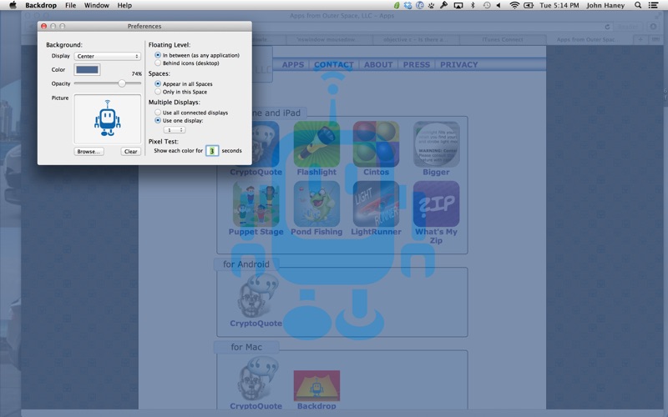Open Notification Center list icon

pyautogui.click(x=653, y=5)
